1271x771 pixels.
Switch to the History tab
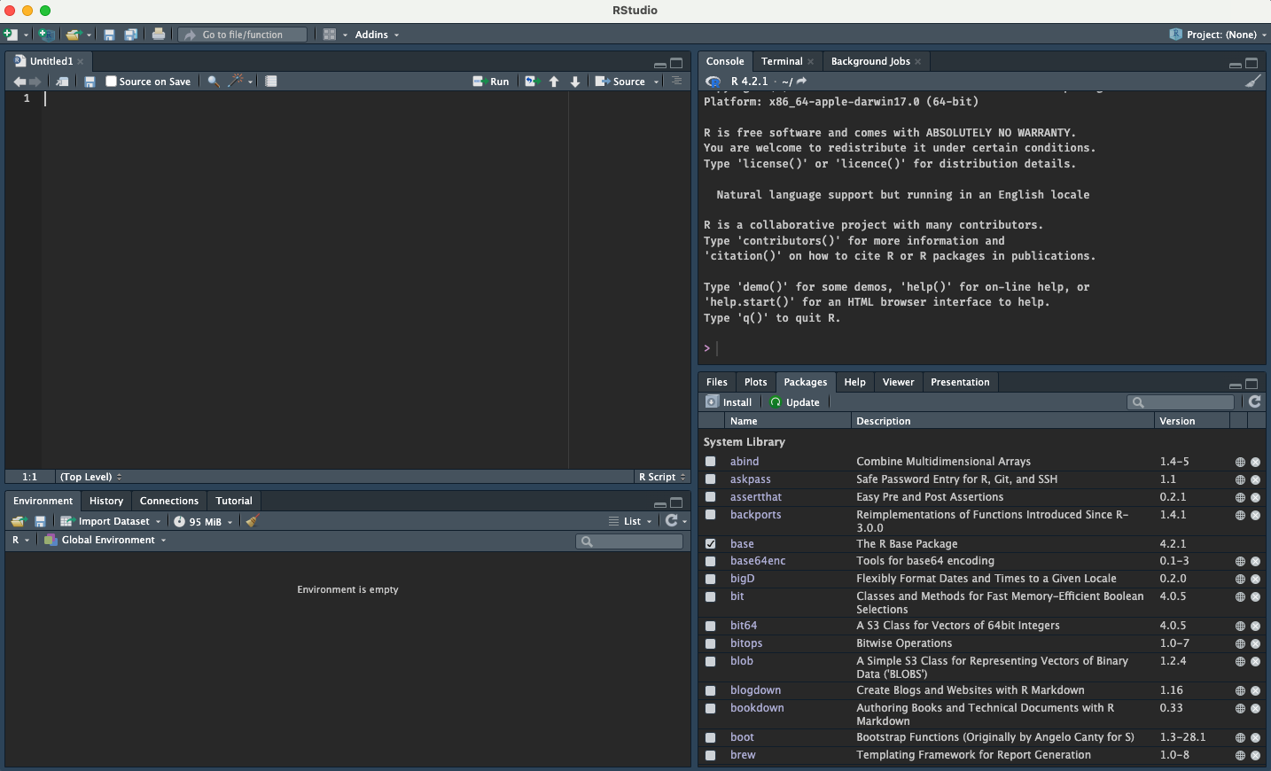click(x=106, y=501)
